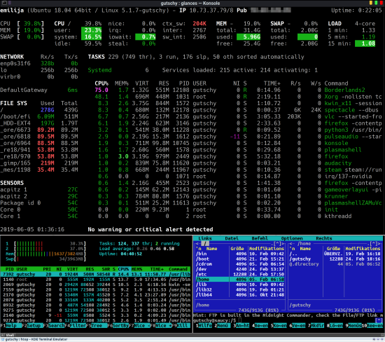Sort MC panel by Größe column header
Viewport: 385px width, 342px height.
237,249
